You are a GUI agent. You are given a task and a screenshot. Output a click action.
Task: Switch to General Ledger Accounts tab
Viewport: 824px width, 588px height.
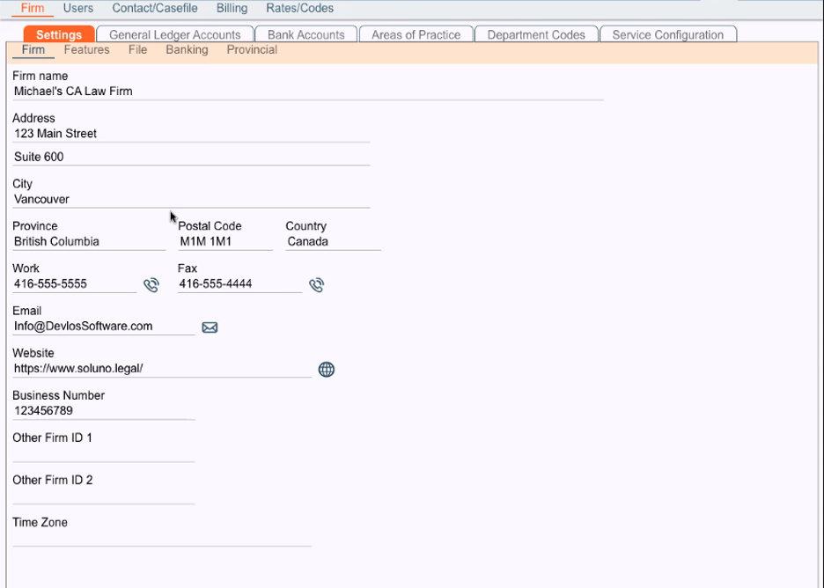click(175, 34)
